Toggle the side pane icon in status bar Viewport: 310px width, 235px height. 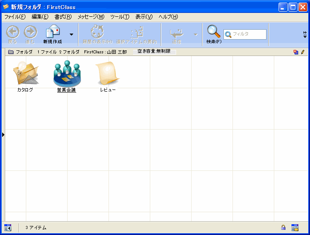(8, 227)
